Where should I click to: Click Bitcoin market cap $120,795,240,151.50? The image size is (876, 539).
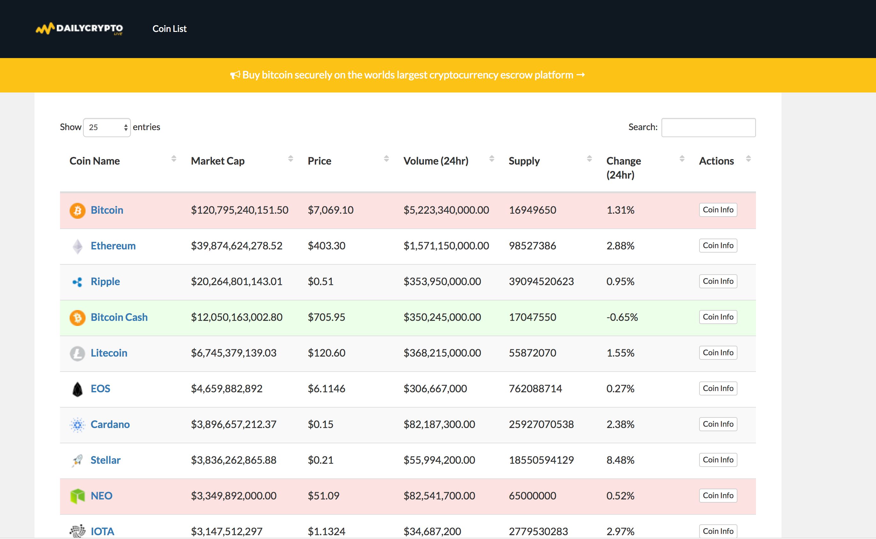point(239,210)
